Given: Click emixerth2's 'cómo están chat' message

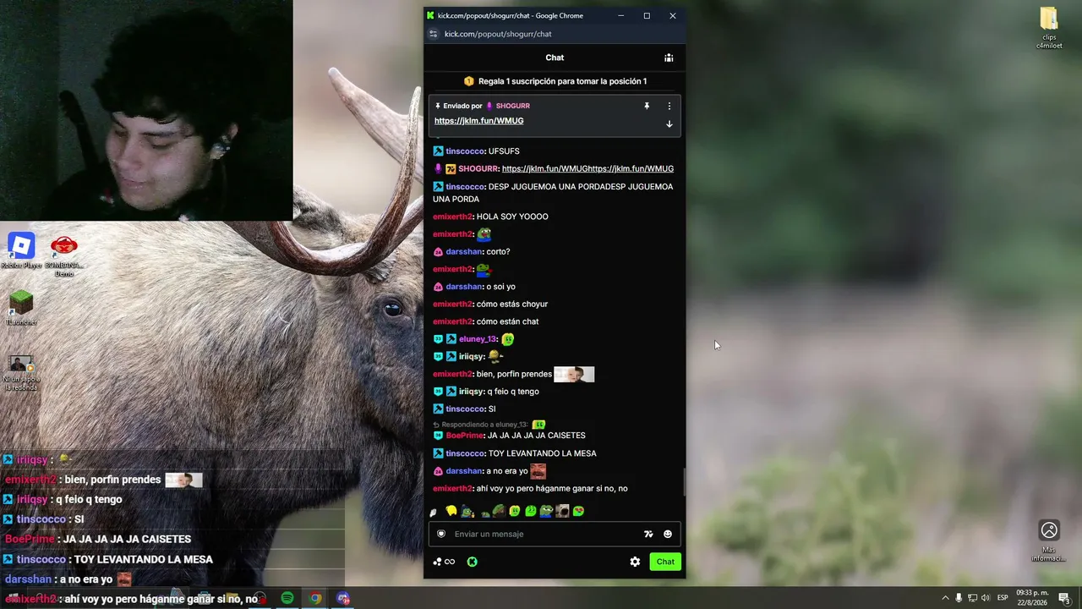Looking at the screenshot, I should tap(485, 321).
